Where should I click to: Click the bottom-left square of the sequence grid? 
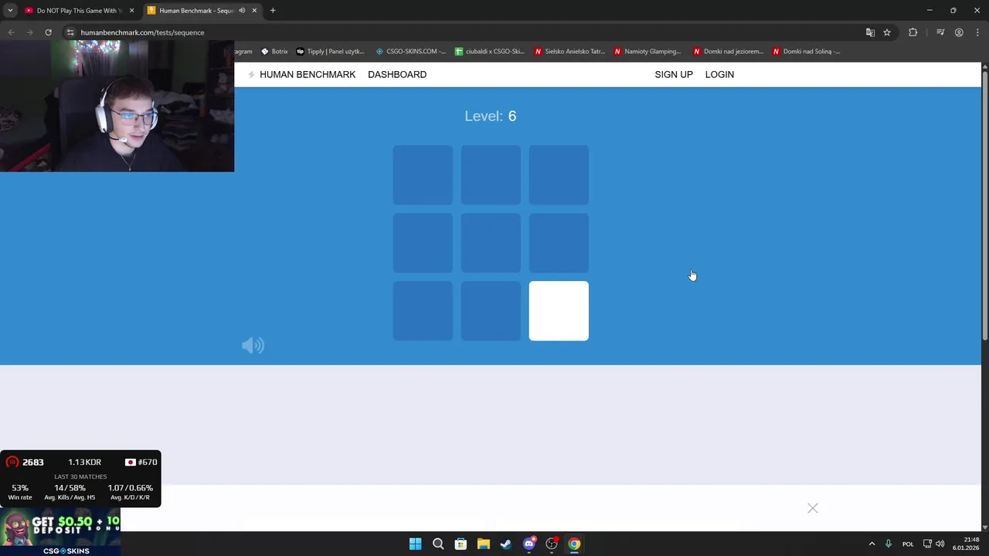[423, 310]
